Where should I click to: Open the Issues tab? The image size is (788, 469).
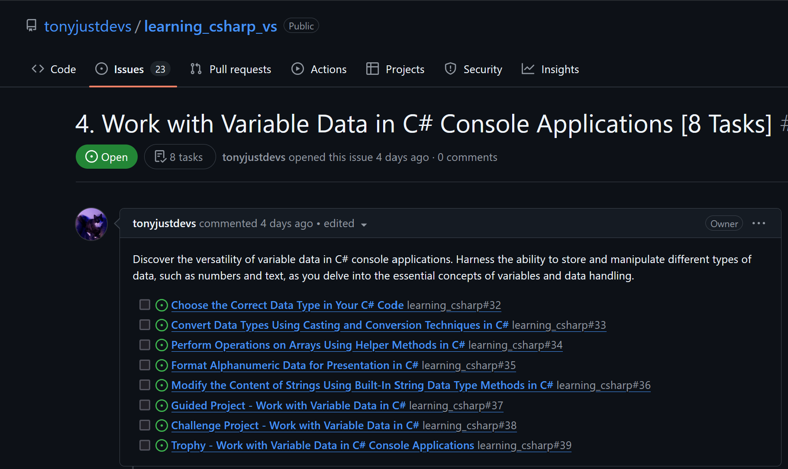coord(133,69)
